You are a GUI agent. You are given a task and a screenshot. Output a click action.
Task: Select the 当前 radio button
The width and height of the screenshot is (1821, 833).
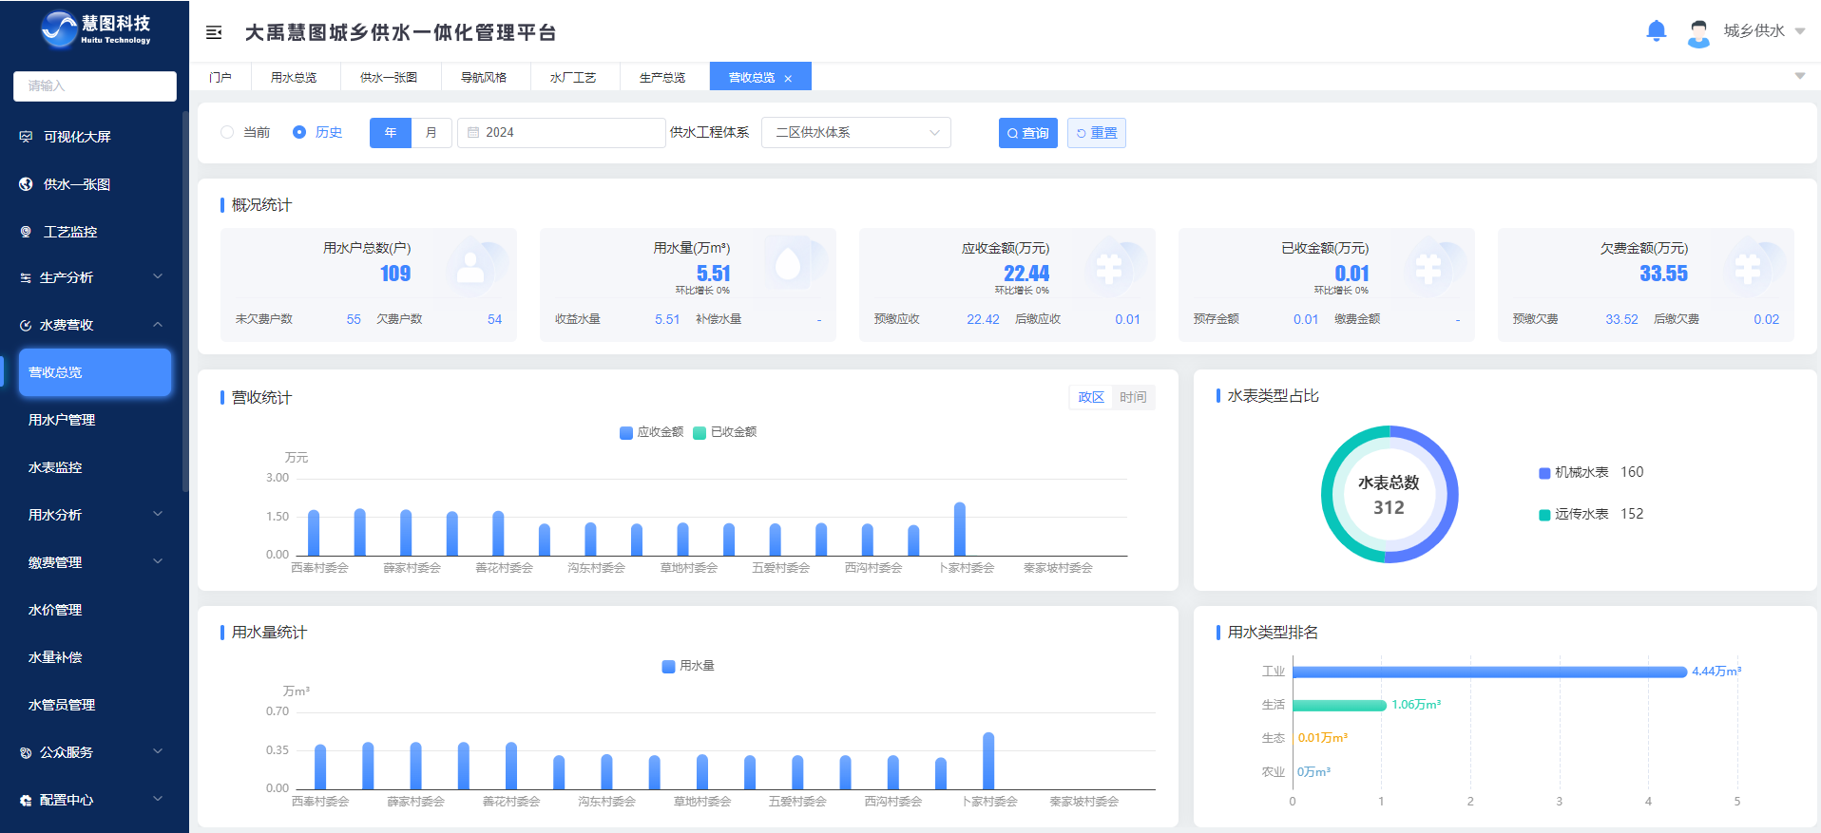(x=227, y=133)
